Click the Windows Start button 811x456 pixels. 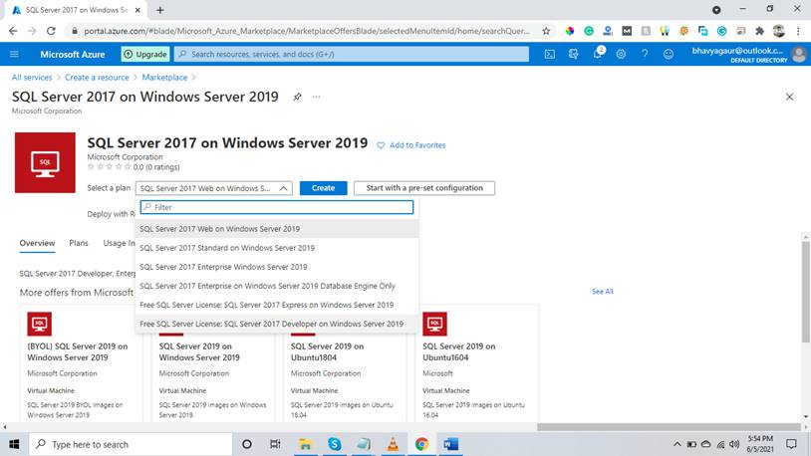pyautogui.click(x=14, y=444)
